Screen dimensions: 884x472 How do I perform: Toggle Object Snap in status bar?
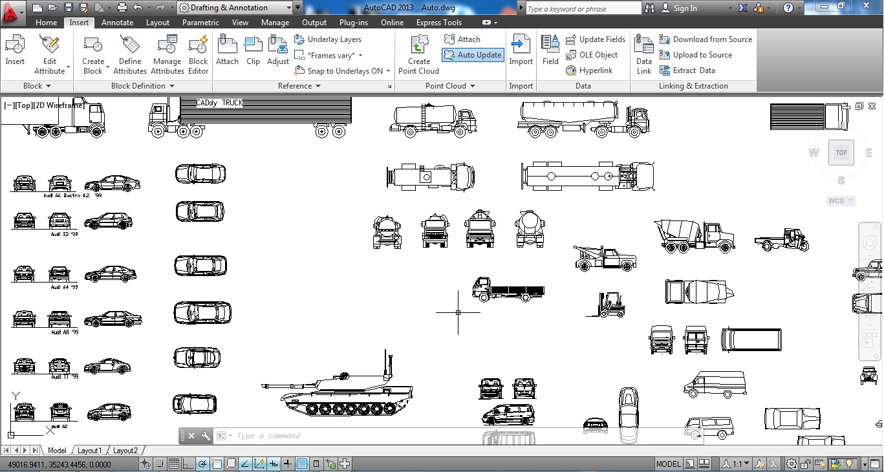[217, 464]
